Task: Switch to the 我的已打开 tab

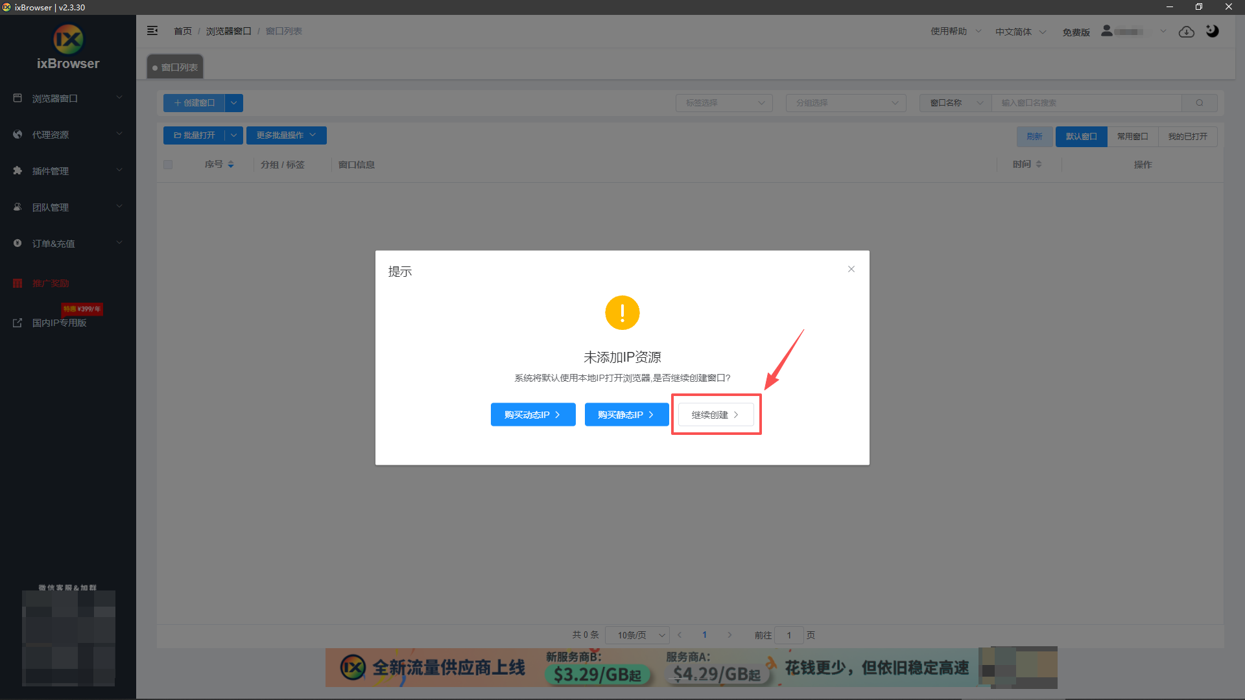Action: [1187, 137]
